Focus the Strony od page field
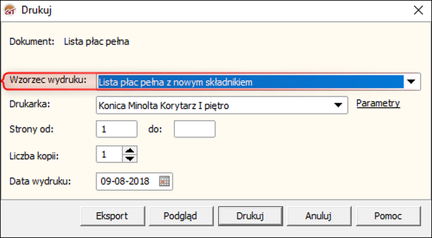This screenshot has height=238, width=432. pyautogui.click(x=117, y=129)
